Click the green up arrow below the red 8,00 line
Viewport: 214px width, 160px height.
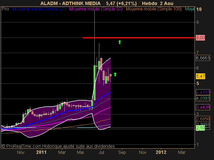point(120,42)
